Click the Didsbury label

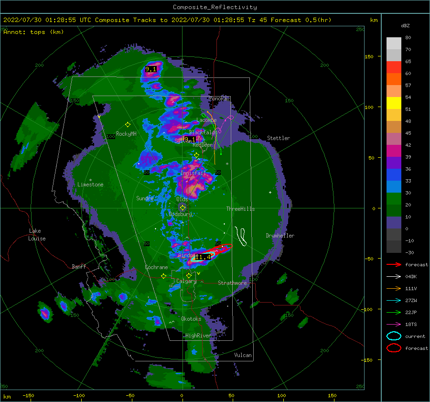click(x=181, y=214)
